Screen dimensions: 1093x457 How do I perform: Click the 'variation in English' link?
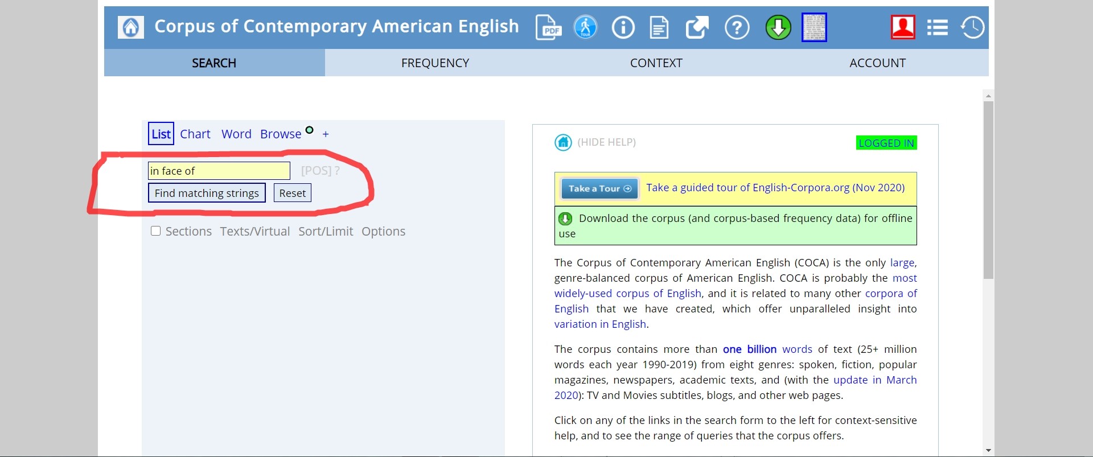tap(600, 324)
